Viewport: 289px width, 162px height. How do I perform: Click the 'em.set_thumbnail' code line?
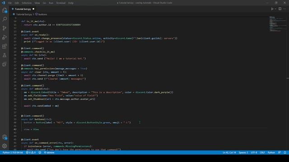coord(60,99)
